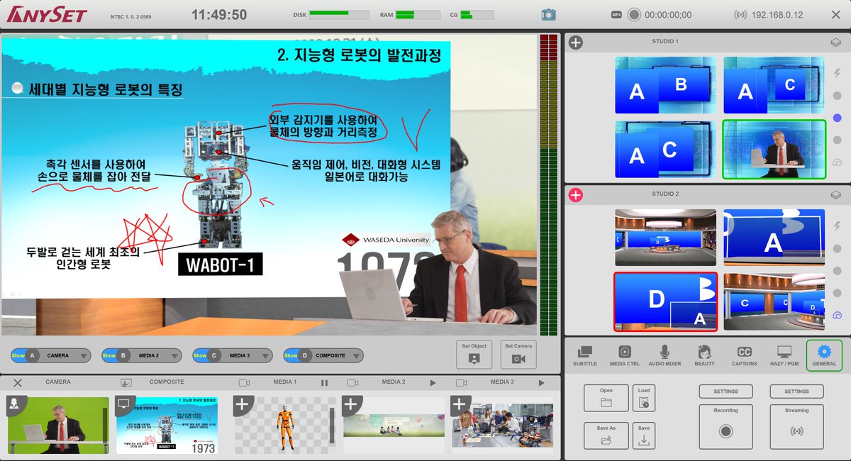This screenshot has width=851, height=461.
Task: Click the Load button
Action: 644,398
